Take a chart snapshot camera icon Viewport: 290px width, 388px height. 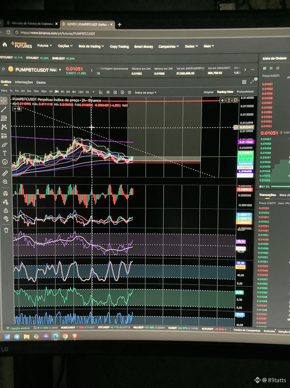point(115,92)
